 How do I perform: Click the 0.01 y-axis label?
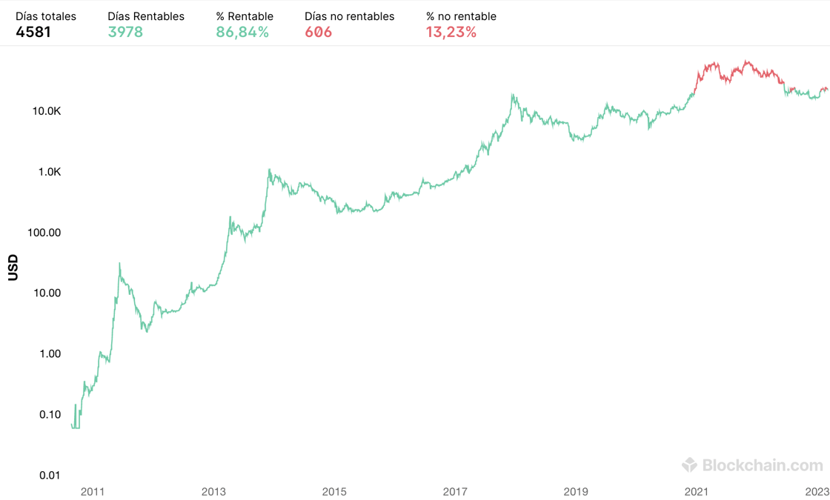[x=50, y=476]
